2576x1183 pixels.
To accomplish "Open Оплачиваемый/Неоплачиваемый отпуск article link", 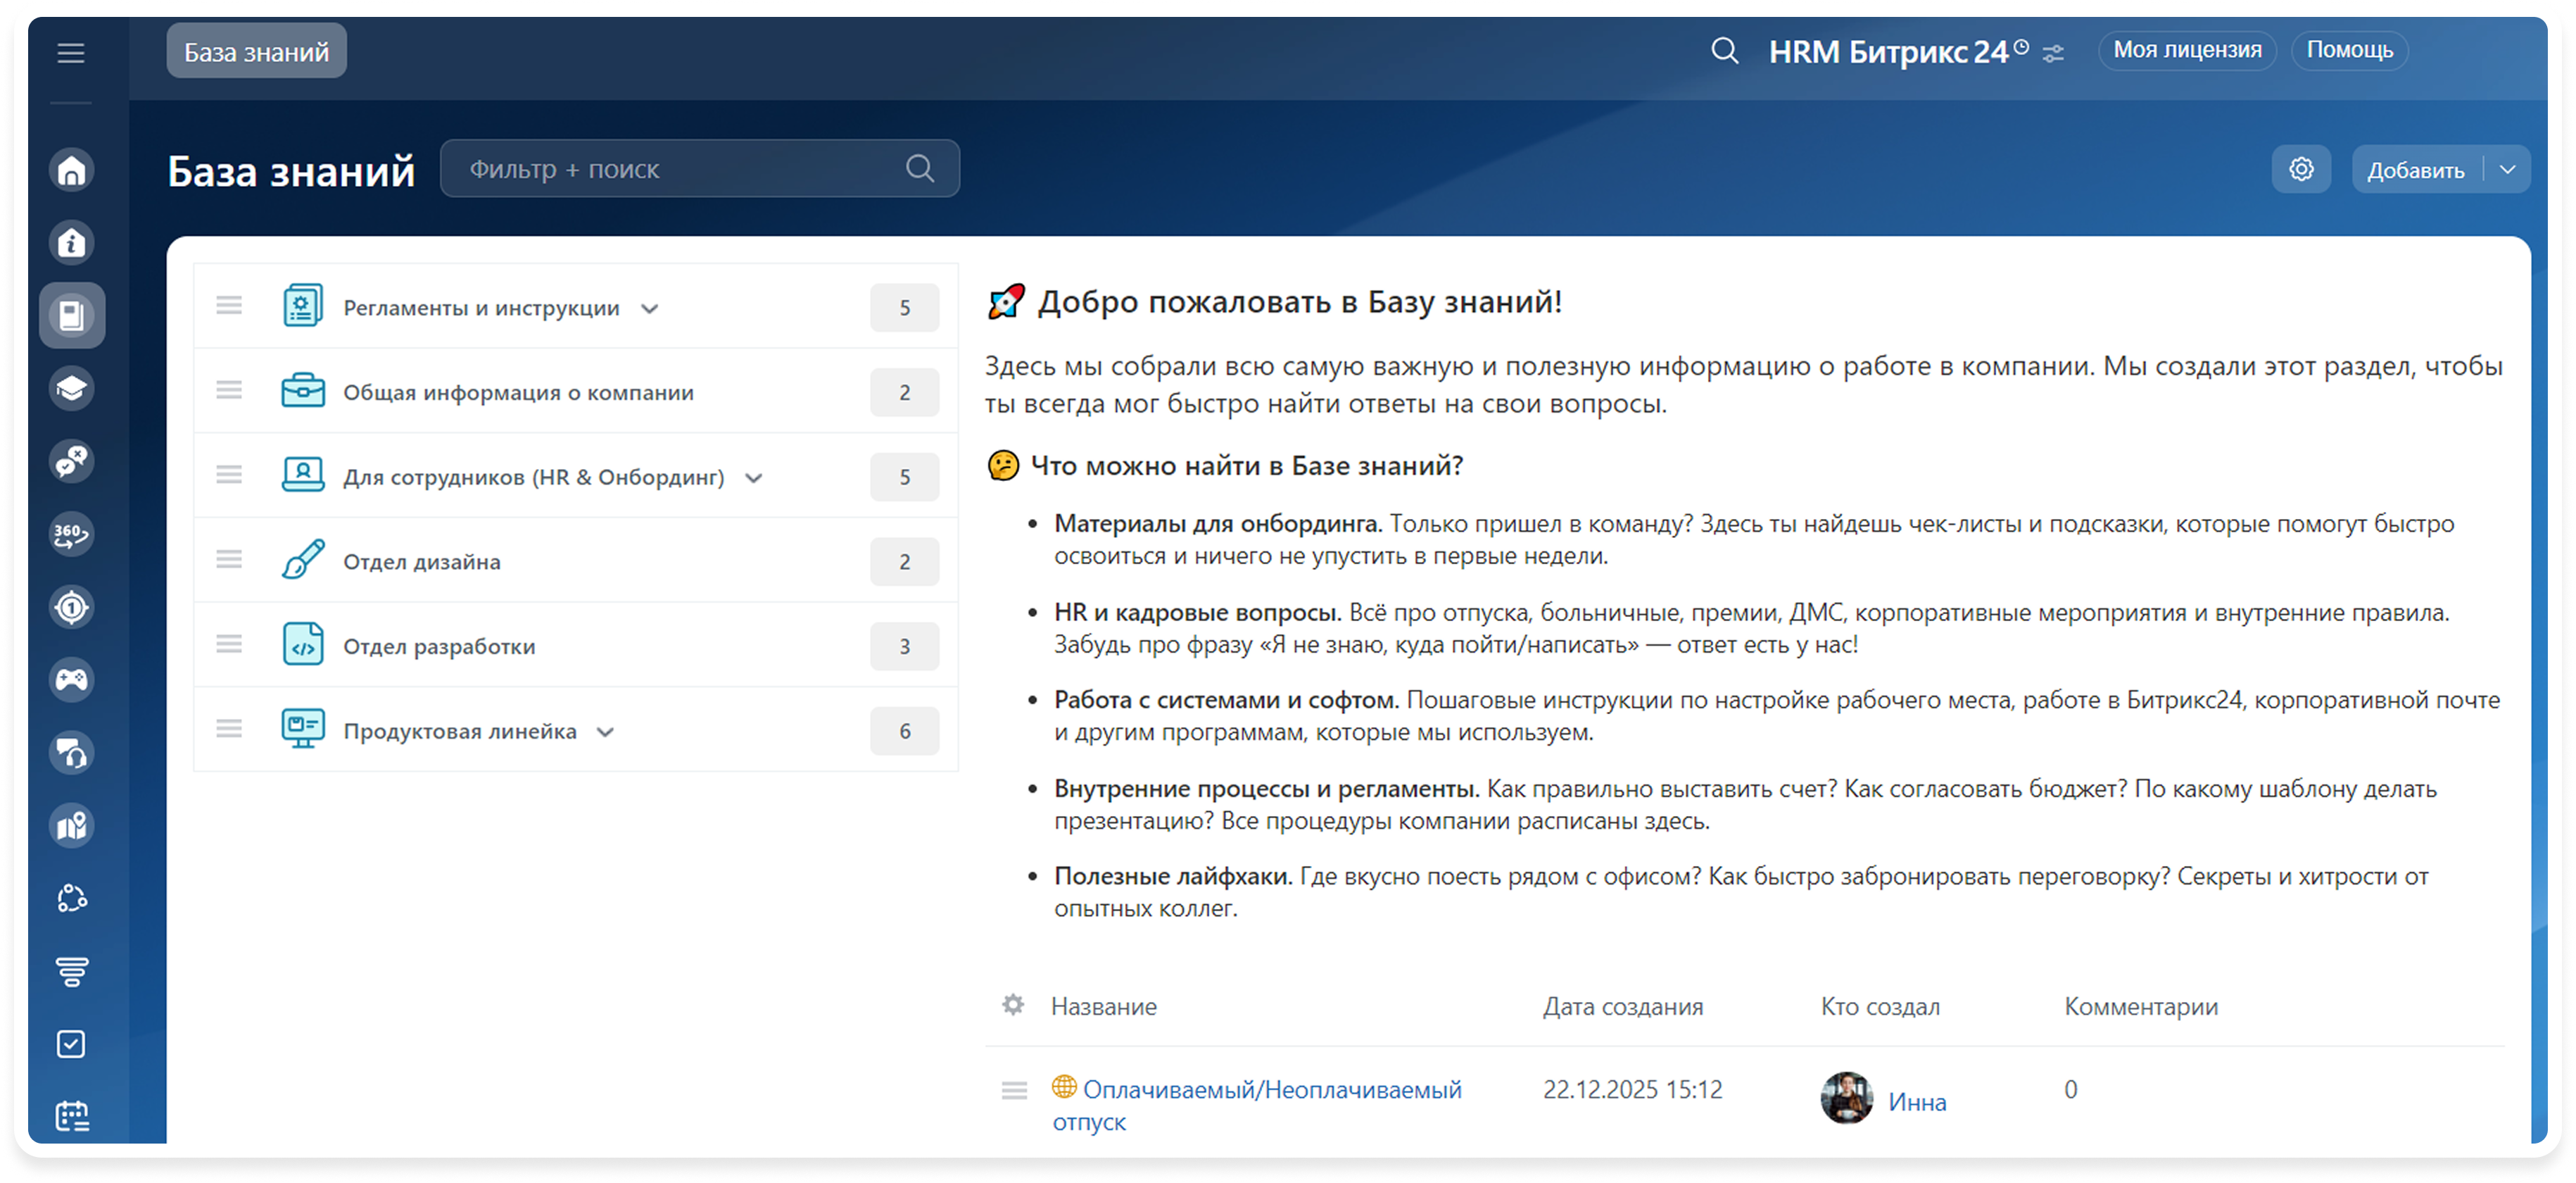I will (1271, 1090).
